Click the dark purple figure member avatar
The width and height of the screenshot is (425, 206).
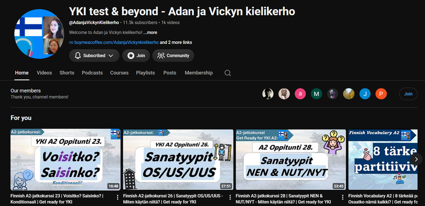coord(332,94)
